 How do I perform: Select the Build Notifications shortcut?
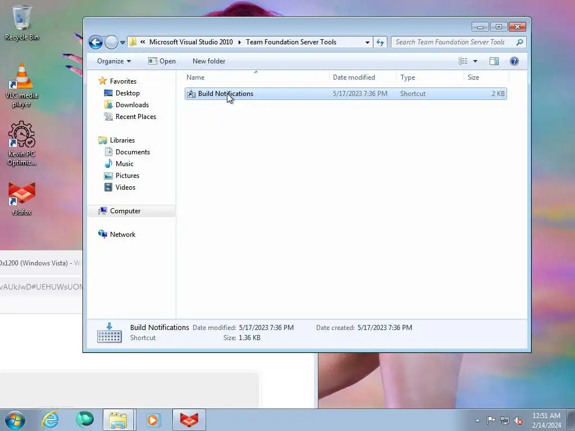[346, 94]
